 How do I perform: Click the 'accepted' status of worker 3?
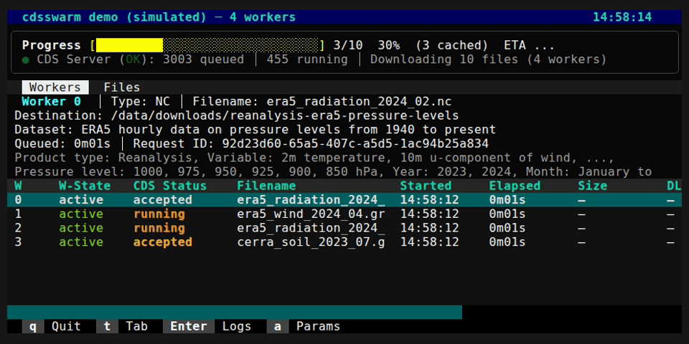click(163, 242)
